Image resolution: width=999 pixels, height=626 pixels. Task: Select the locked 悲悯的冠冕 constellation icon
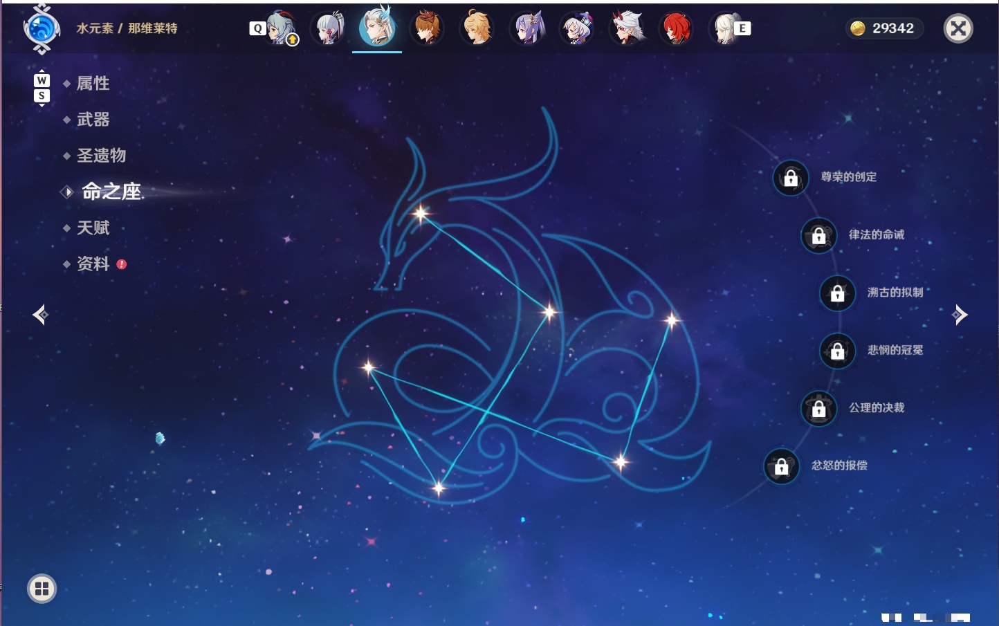click(x=838, y=351)
